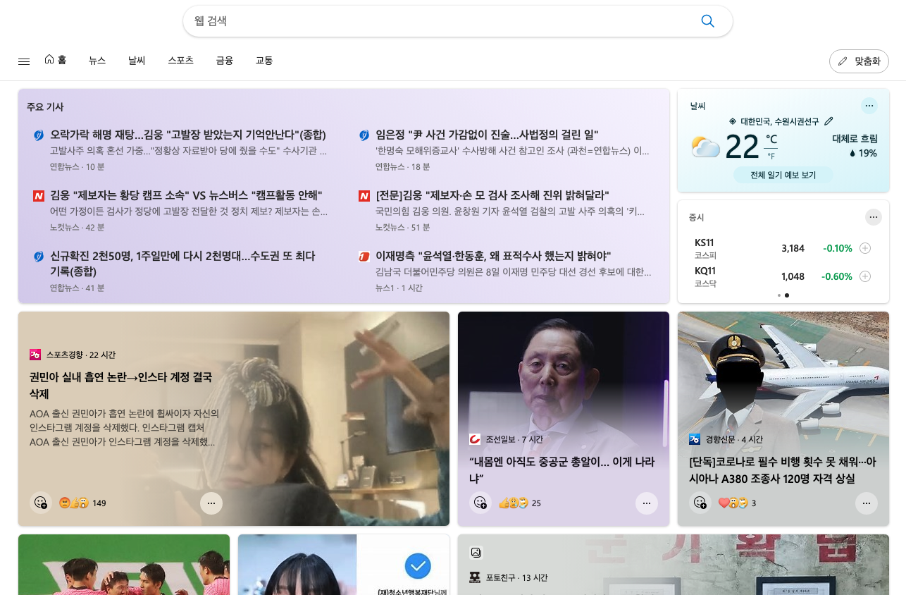Image resolution: width=906 pixels, height=595 pixels.
Task: Add a reaction to the 스포츠경향 article
Action: coord(41,503)
